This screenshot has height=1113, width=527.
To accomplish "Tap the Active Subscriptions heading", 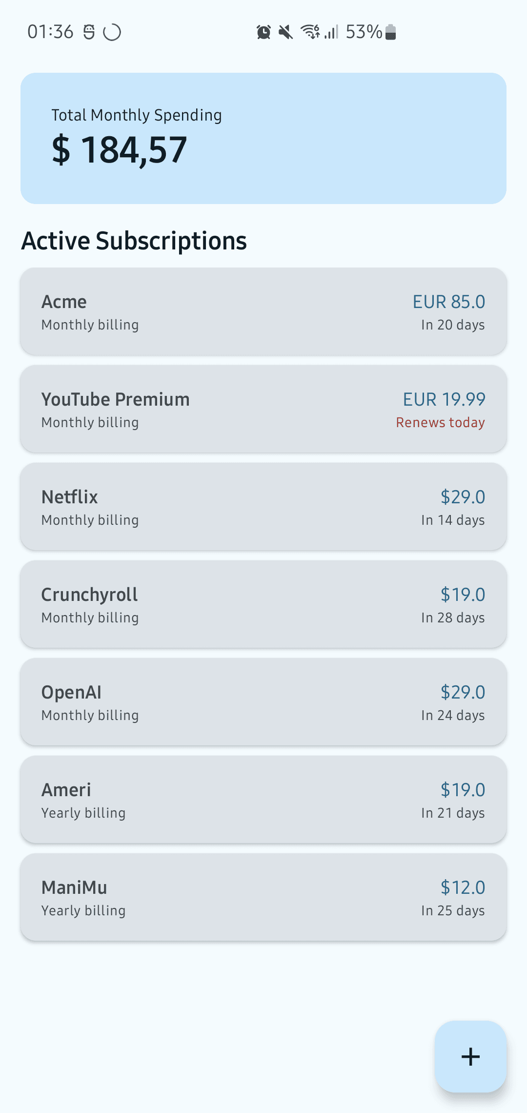I will coord(134,241).
